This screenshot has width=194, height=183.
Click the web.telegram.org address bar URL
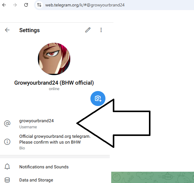[85, 5]
